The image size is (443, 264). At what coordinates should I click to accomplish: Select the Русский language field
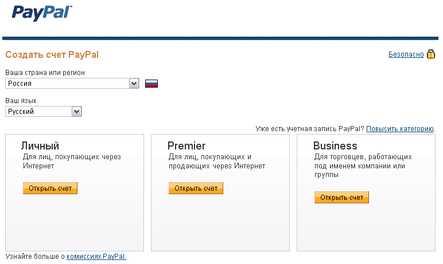(44, 112)
